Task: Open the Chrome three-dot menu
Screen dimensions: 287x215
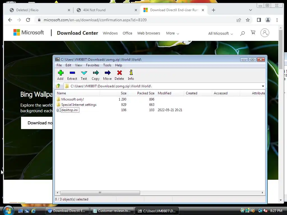Action: 277,20
